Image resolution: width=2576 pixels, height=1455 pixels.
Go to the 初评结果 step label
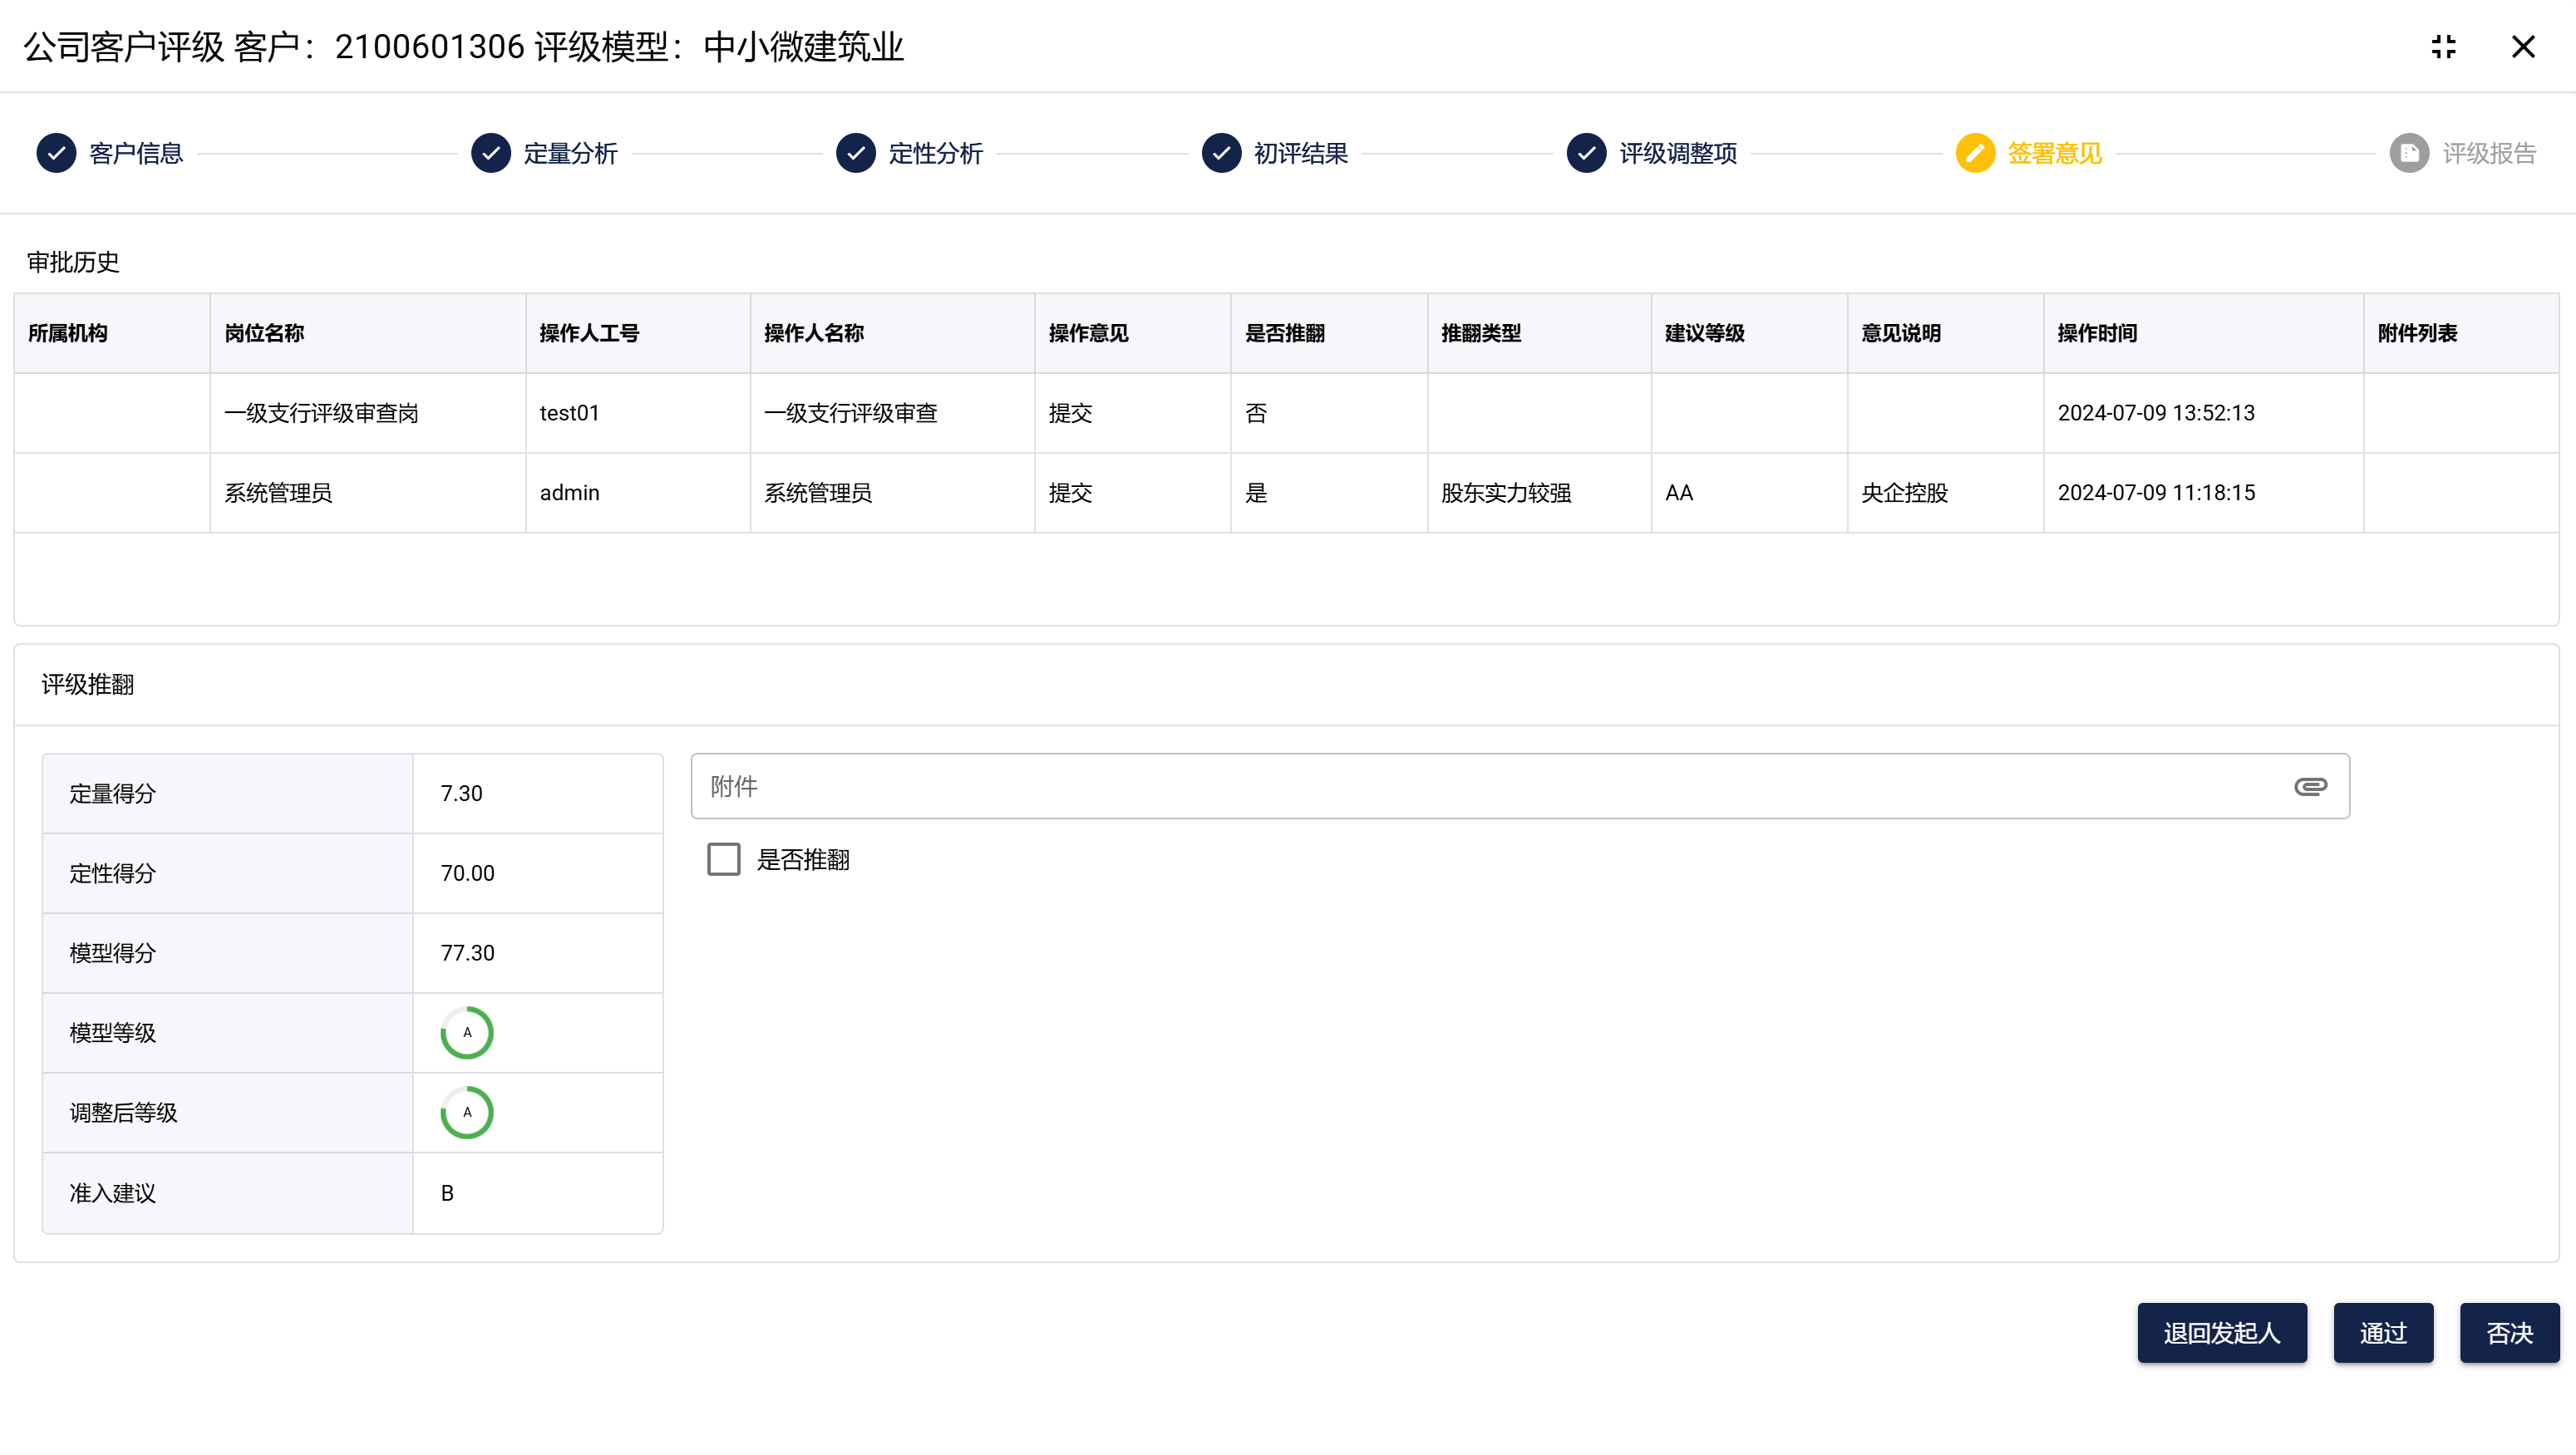(x=1301, y=153)
